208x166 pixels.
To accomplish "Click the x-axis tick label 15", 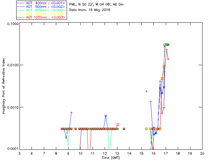I will point(141,153).
